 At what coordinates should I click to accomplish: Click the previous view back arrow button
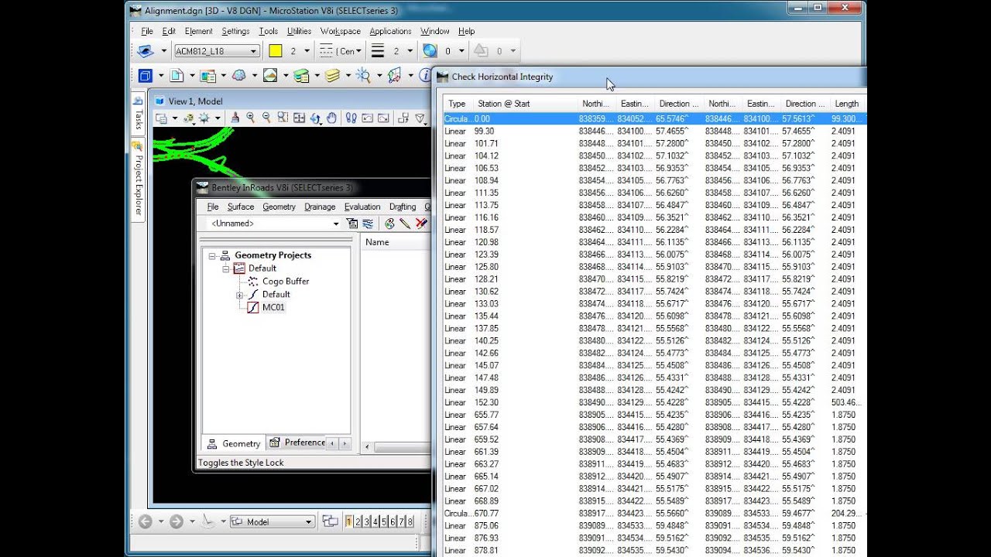(x=145, y=521)
